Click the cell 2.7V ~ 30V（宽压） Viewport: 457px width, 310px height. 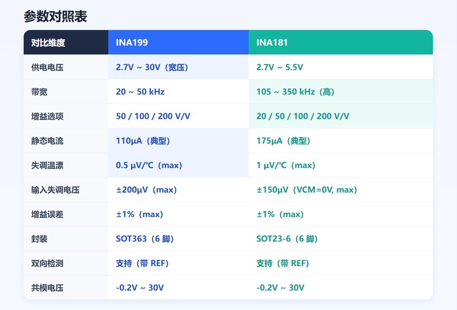[x=178, y=67]
